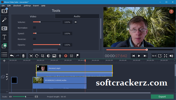Rotate the clip with rotate icon
The width and height of the screenshot is (176, 100).
(x=37, y=56)
